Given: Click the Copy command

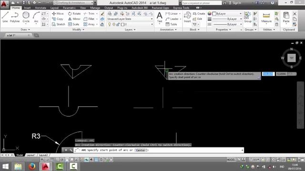Looking at the screenshot, I should [58, 19].
